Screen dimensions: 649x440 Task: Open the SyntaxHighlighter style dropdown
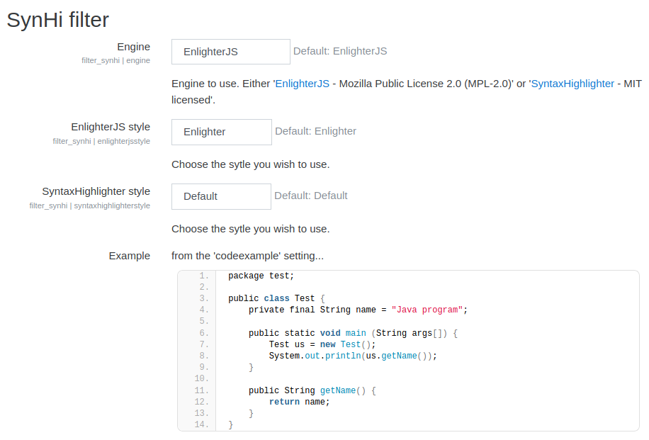(221, 196)
